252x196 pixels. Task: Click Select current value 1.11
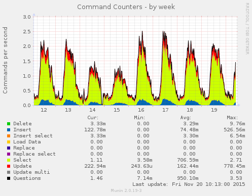(96, 160)
